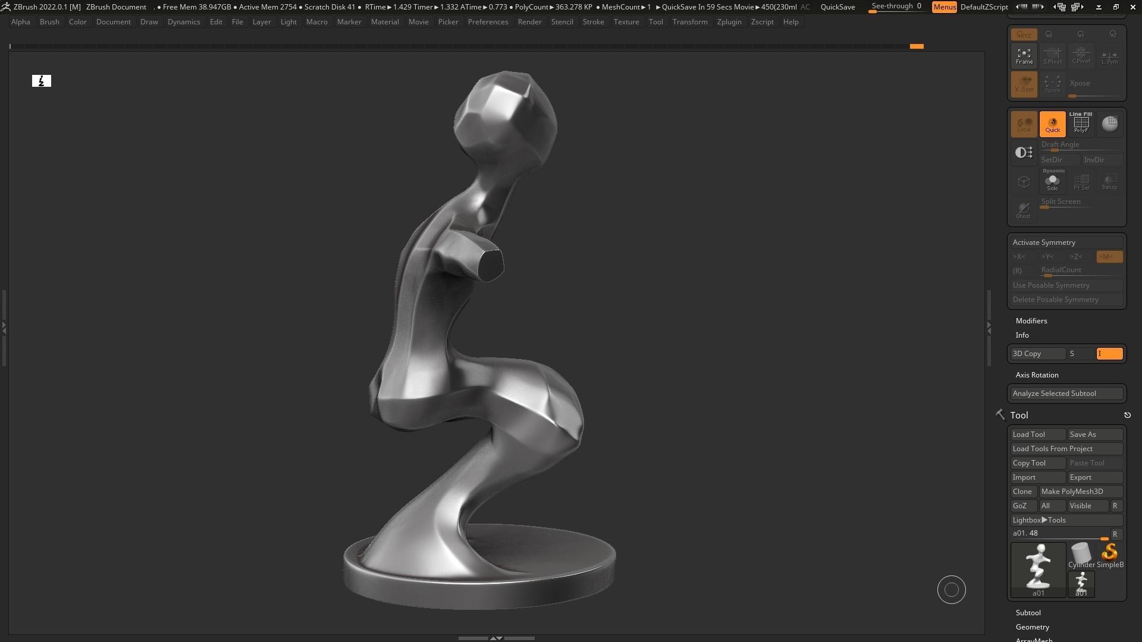Image resolution: width=1142 pixels, height=642 pixels.
Task: Open Lightbox Tools
Action: tap(1066, 520)
